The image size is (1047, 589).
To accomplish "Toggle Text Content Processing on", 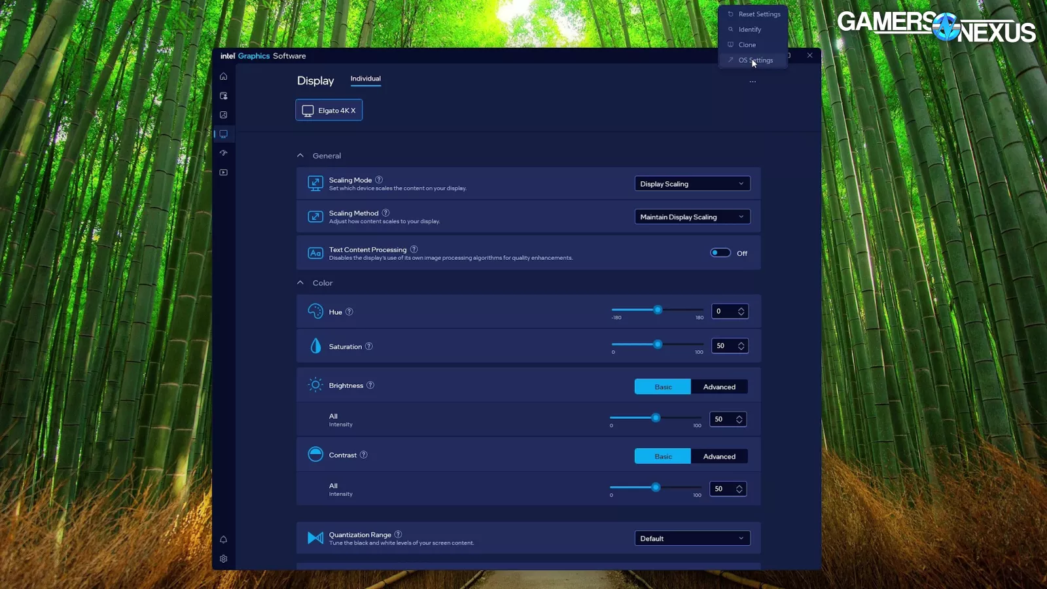I will click(x=720, y=253).
